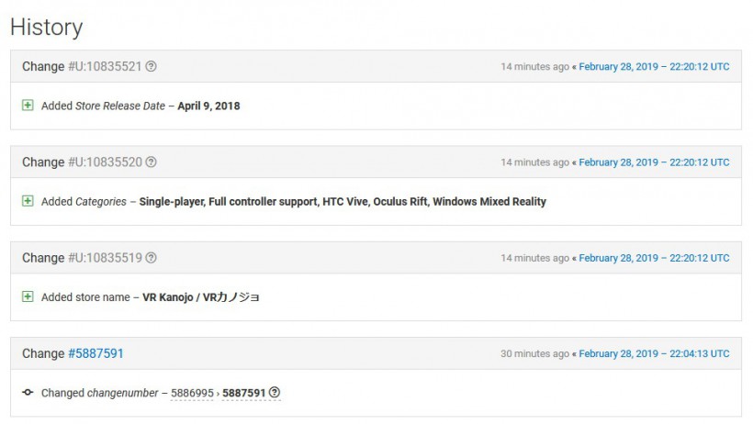Viewport: 753px width, 424px height.
Task: Click green plus icon for Added store name
Action: 28,296
